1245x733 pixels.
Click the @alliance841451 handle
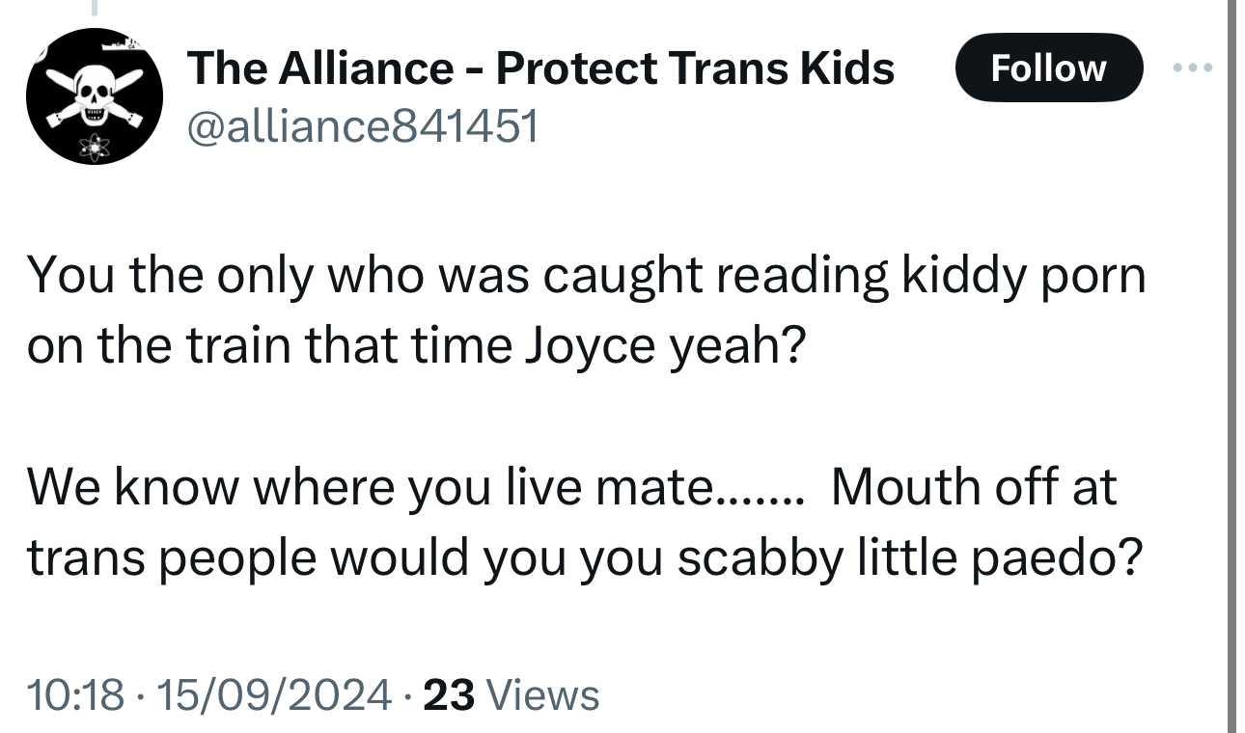tap(362, 125)
